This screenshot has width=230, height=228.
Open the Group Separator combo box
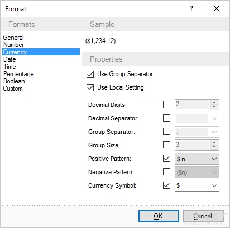[x=197, y=132]
